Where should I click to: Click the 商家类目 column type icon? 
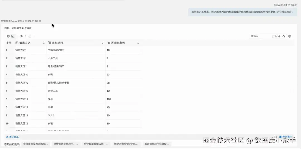(49, 43)
